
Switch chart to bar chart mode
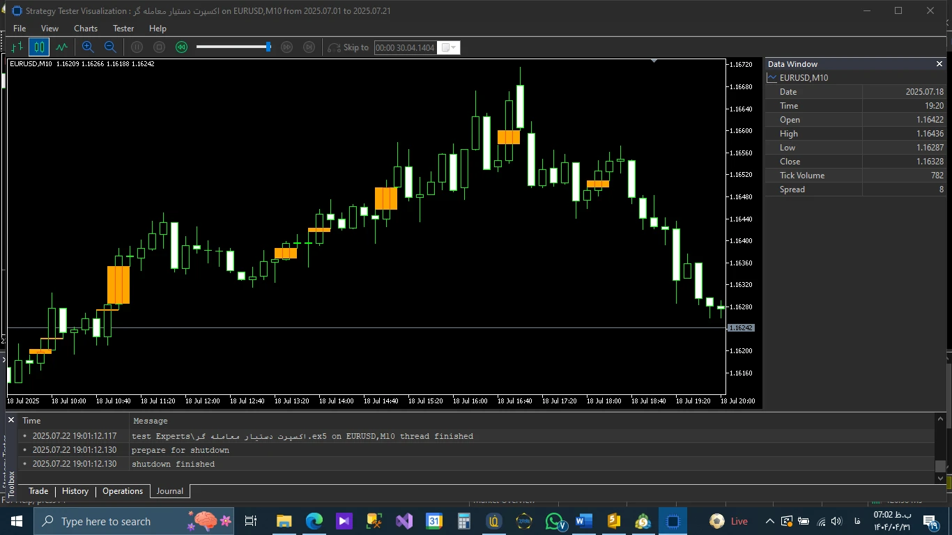pos(17,47)
